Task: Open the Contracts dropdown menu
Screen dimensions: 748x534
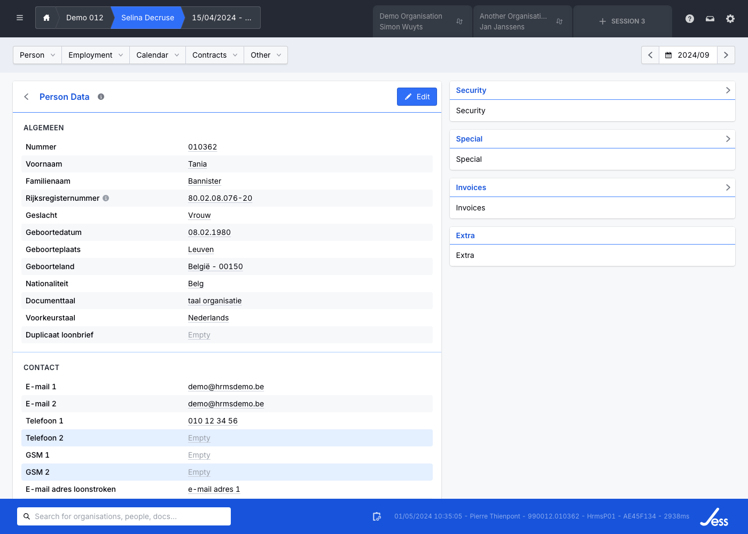Action: [x=214, y=55]
